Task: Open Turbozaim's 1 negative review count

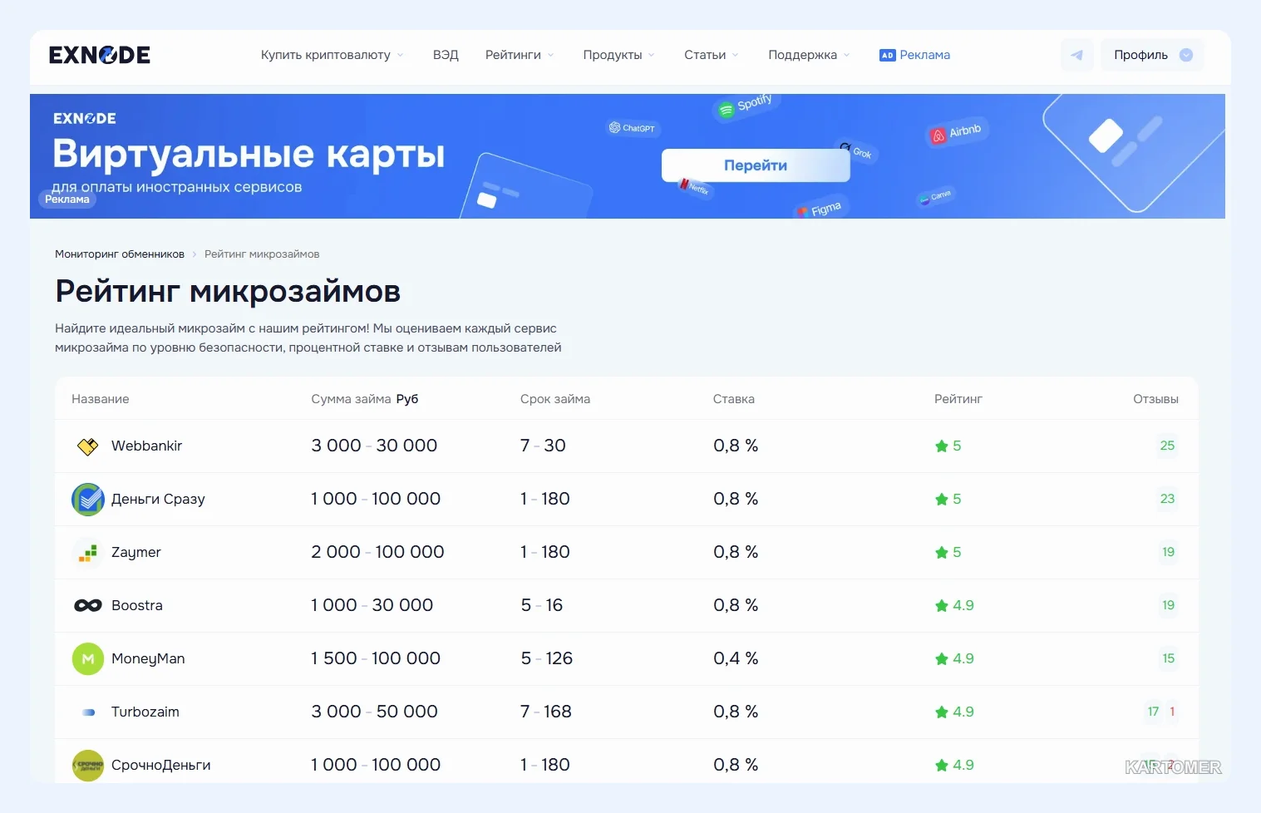Action: (1172, 712)
